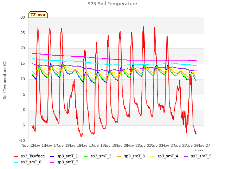Click the blue sp3_smT_1 legend swatch
This screenshot has width=225, height=169.
click(x=52, y=156)
